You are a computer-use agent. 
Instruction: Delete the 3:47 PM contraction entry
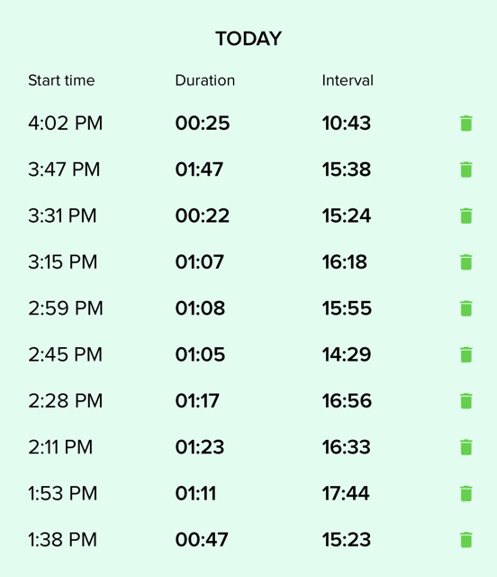(466, 169)
